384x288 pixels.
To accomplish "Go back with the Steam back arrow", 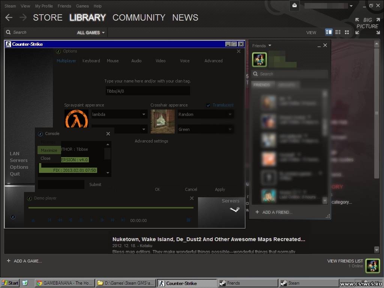I will (9, 17).
